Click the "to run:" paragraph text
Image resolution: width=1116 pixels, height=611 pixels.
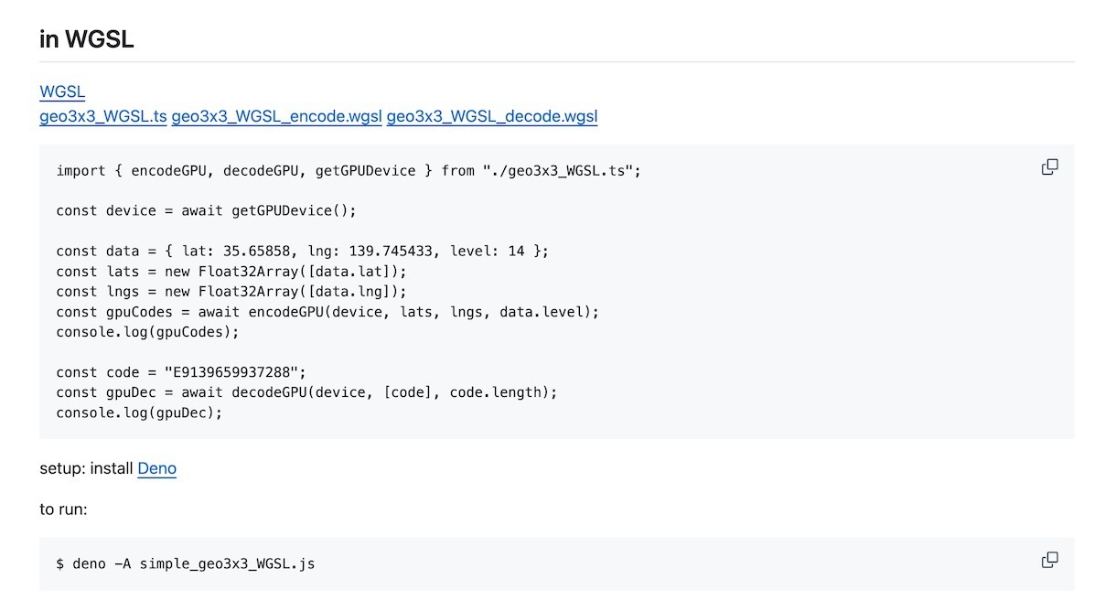[63, 509]
